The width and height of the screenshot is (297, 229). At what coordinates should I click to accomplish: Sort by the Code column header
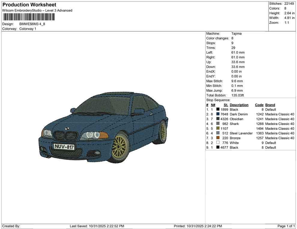(259, 105)
